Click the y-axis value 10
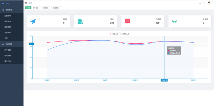214x106 pixels. pos(31,68)
